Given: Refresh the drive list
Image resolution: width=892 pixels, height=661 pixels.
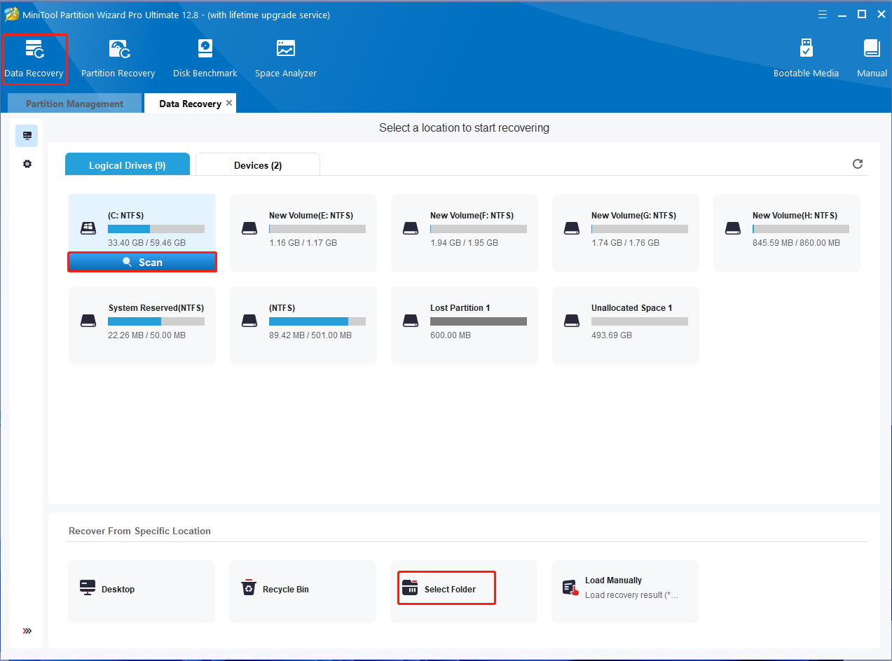Looking at the screenshot, I should pyautogui.click(x=858, y=163).
